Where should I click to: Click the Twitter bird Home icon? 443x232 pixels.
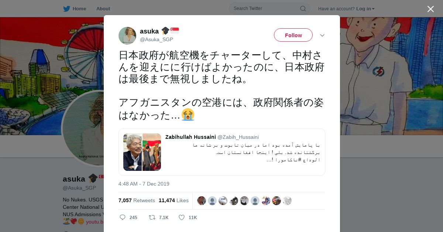pos(66,9)
